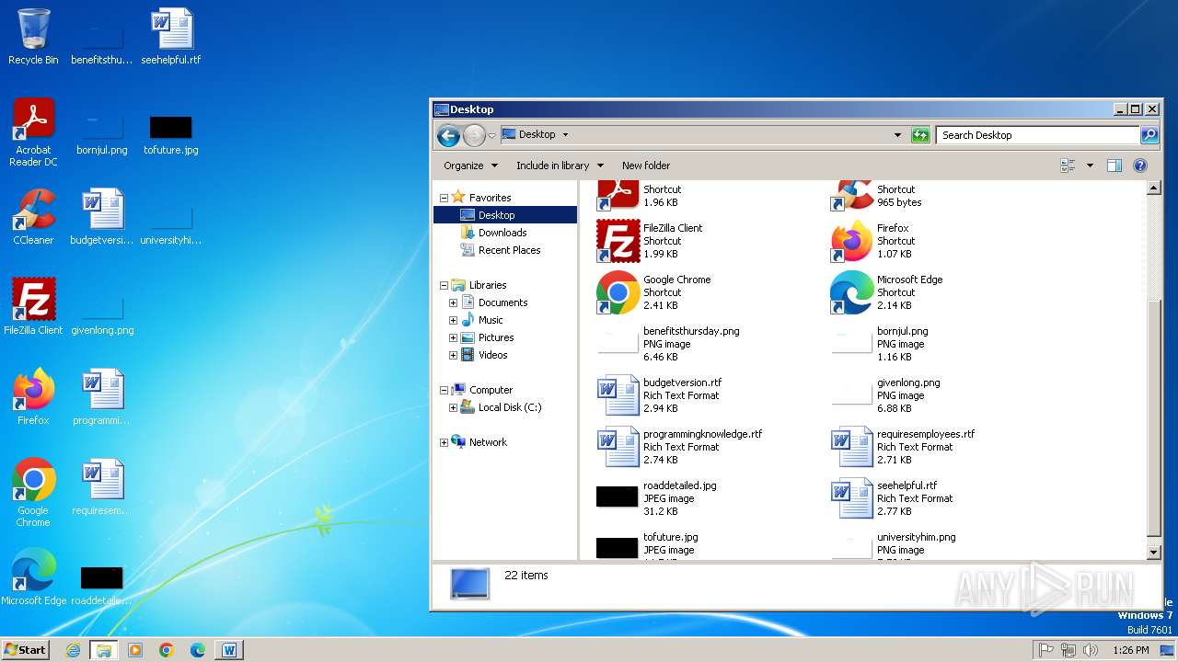The width and height of the screenshot is (1178, 662).
Task: Click the Refresh button in address bar
Action: [920, 135]
